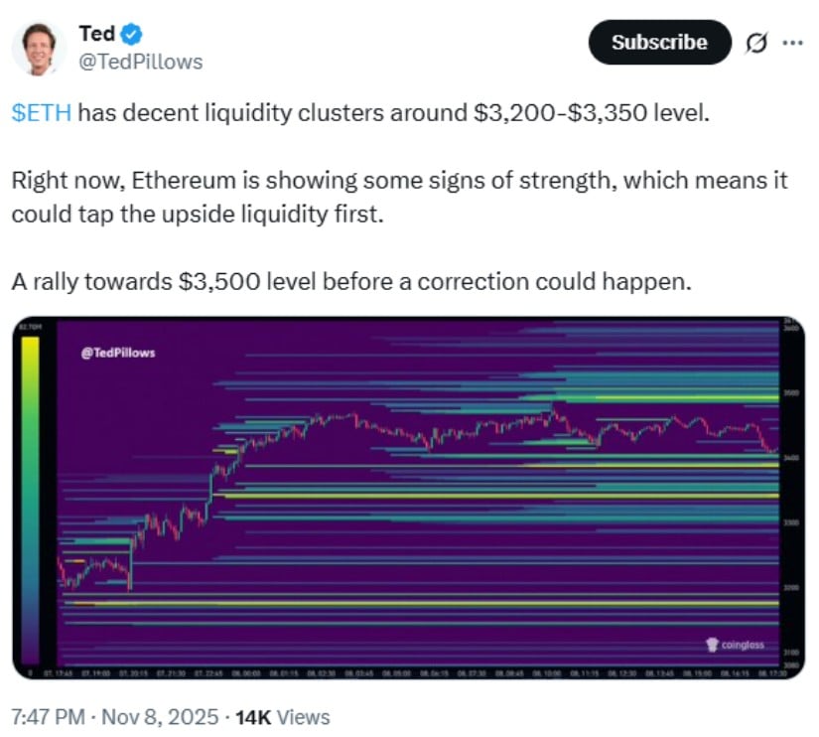
Task: Click the 14K Views counter
Action: pyautogui.click(x=281, y=716)
